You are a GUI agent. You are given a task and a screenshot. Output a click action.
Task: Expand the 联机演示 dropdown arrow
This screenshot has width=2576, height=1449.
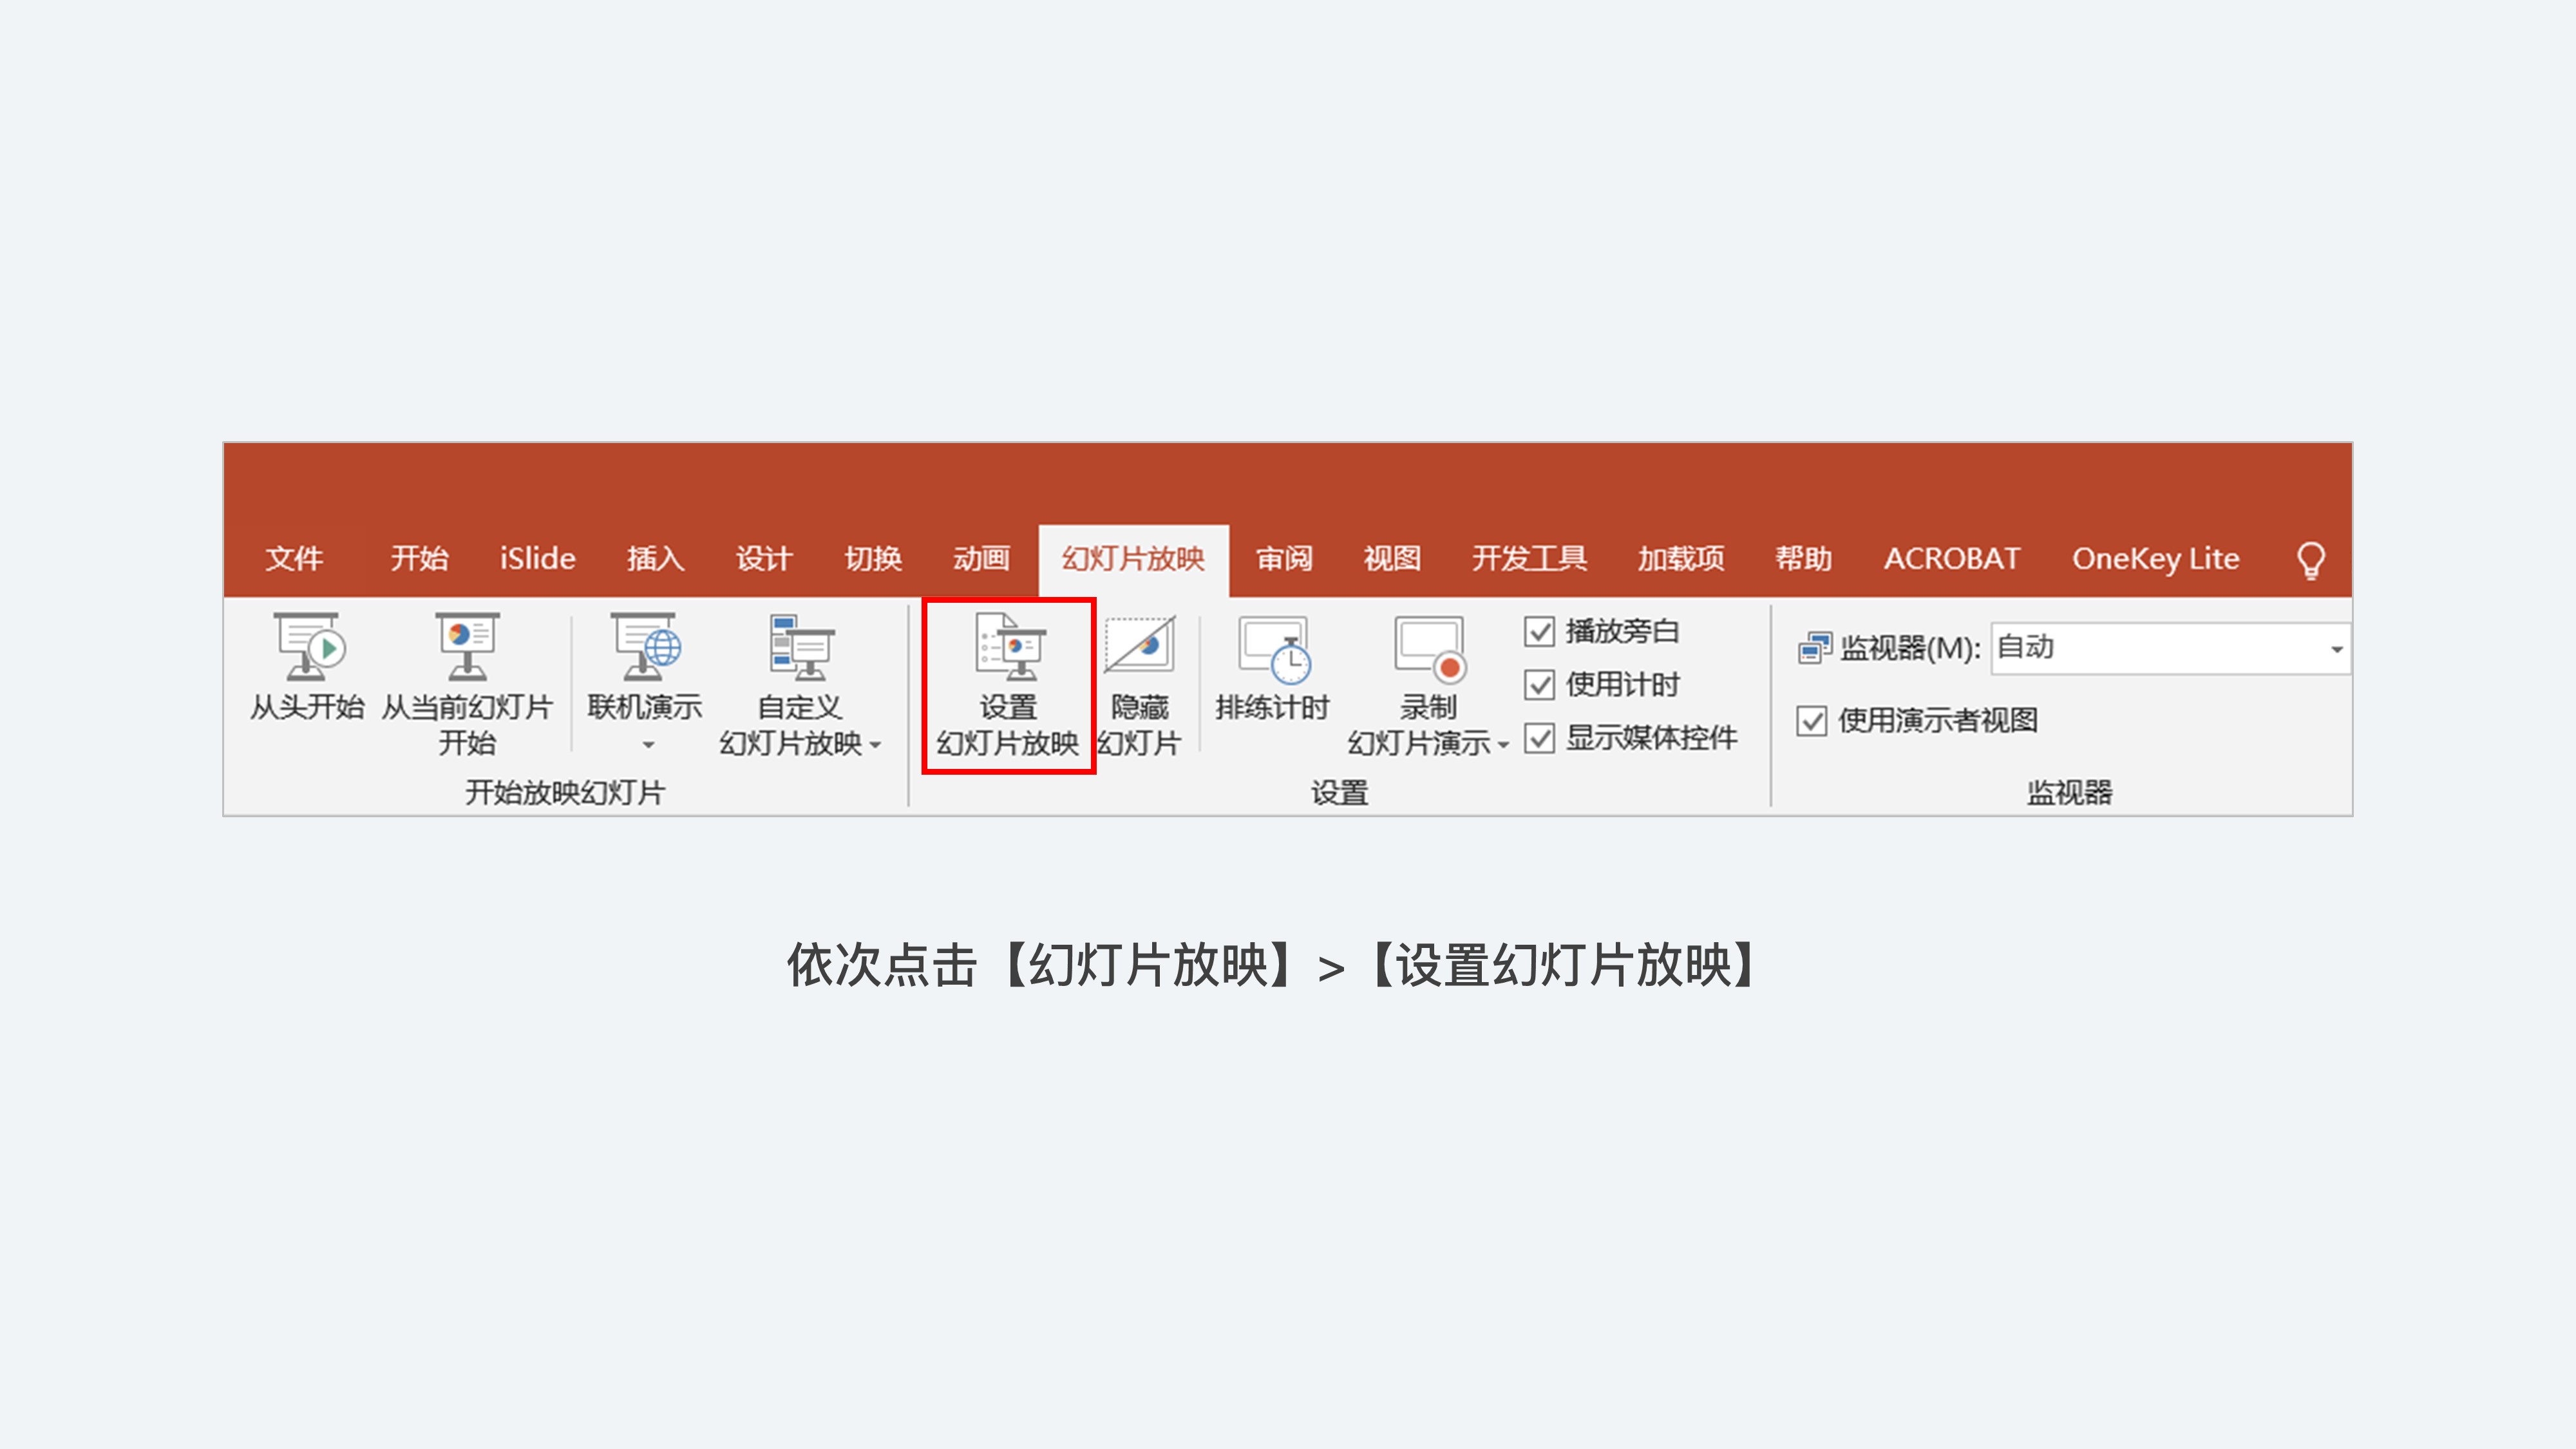[648, 745]
